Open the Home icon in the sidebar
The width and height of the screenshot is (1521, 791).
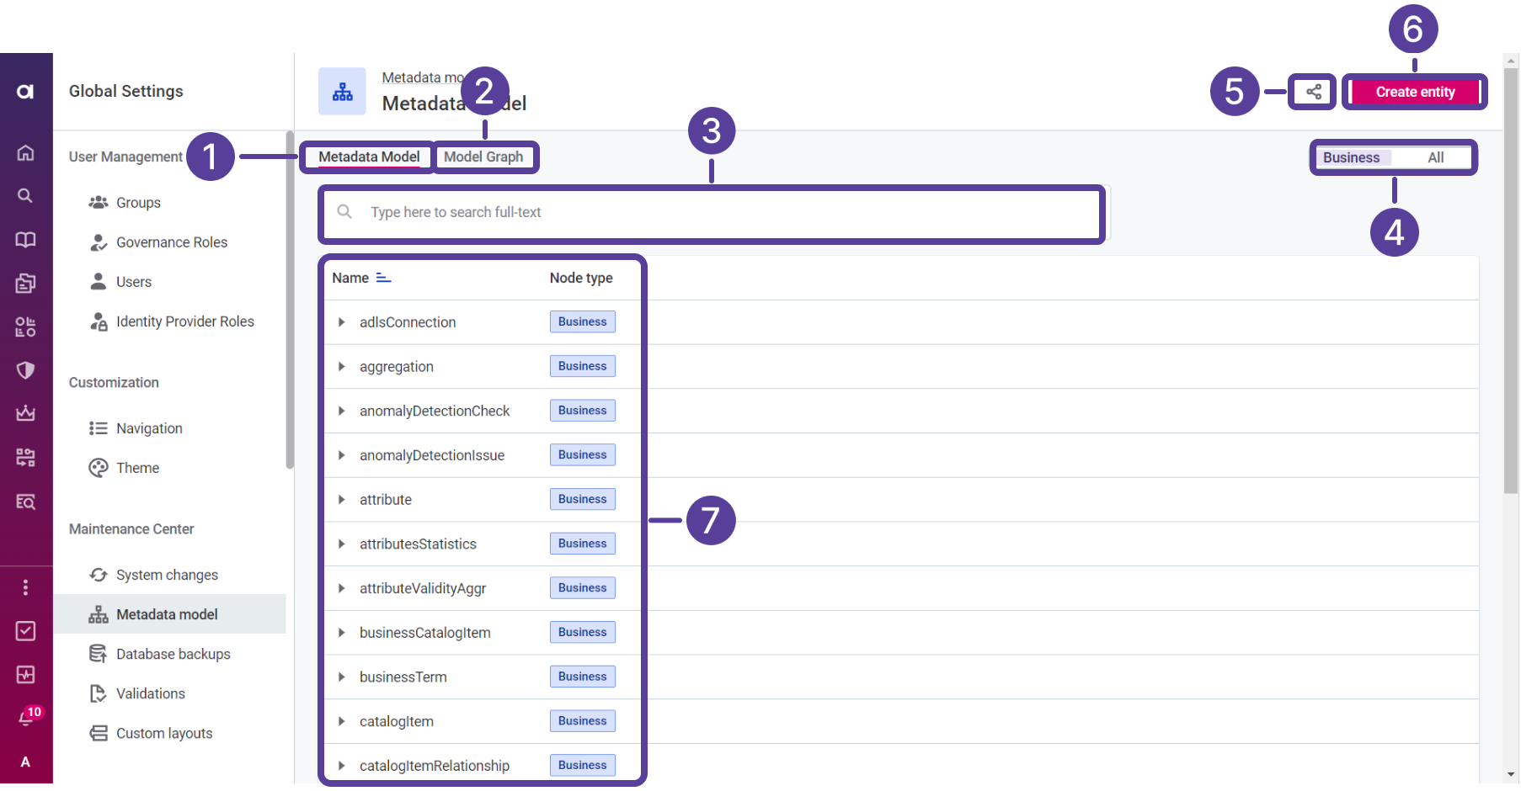(x=26, y=153)
